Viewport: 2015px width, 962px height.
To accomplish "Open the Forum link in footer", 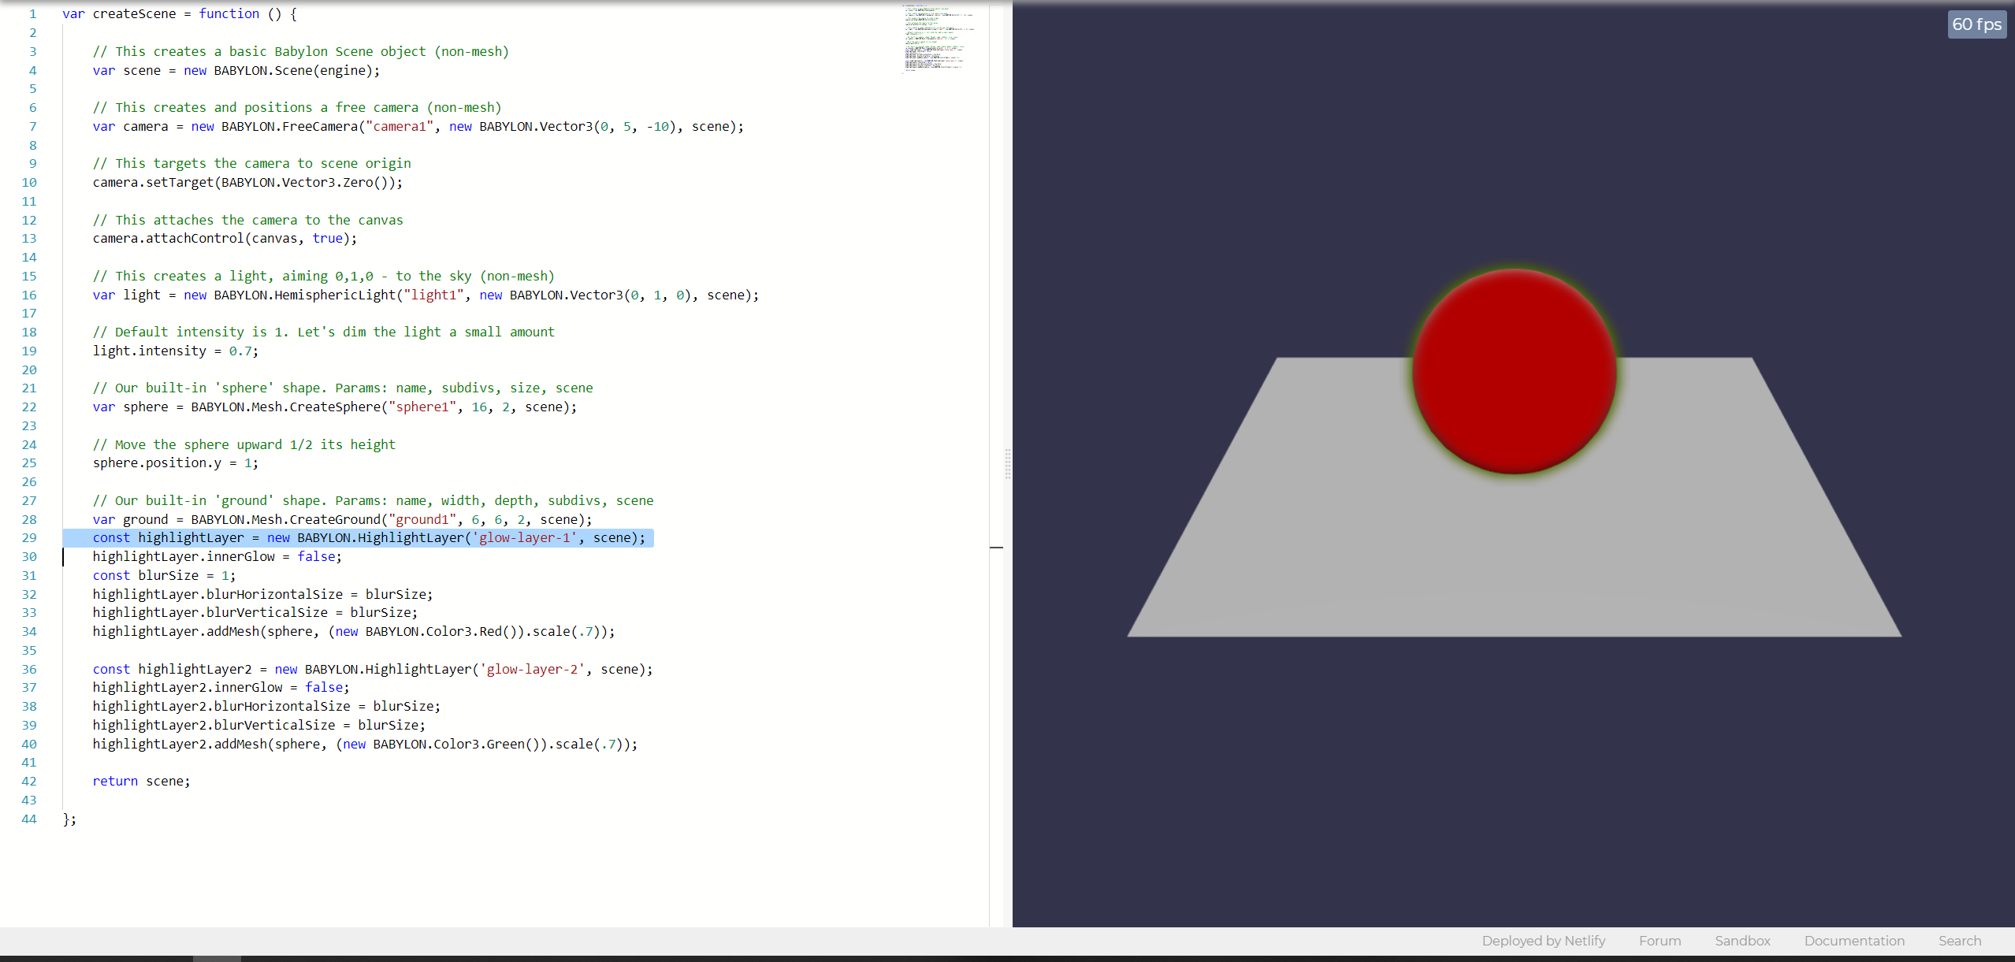I will point(1660,941).
